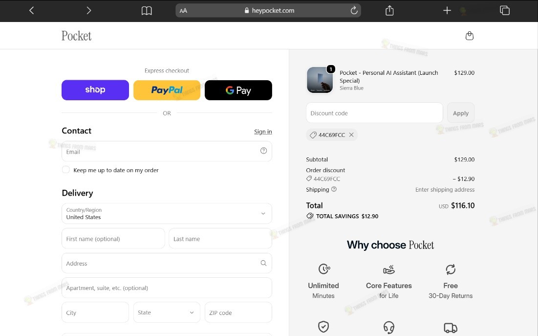Remove discount code 44C69FCC with X
Viewport: 538px width, 336px height.
tap(351, 134)
